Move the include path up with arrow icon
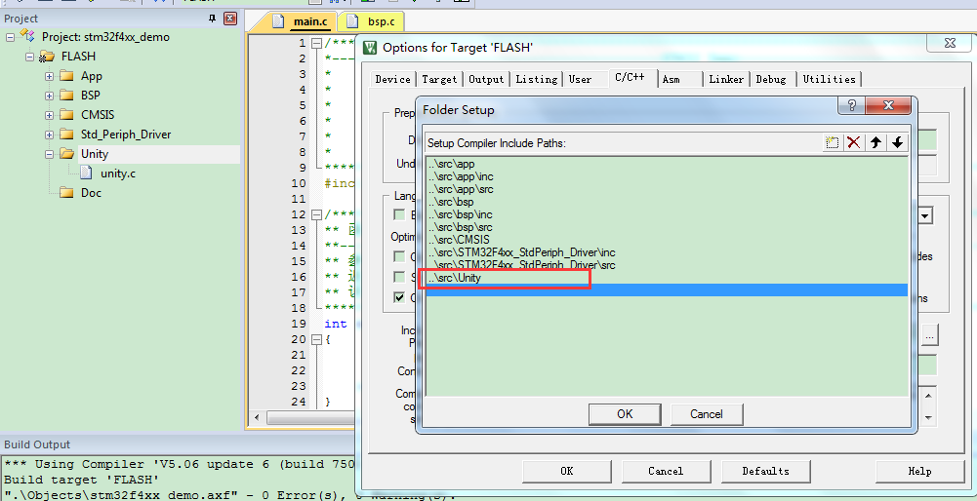Image resolution: width=977 pixels, height=501 pixels. pos(875,143)
